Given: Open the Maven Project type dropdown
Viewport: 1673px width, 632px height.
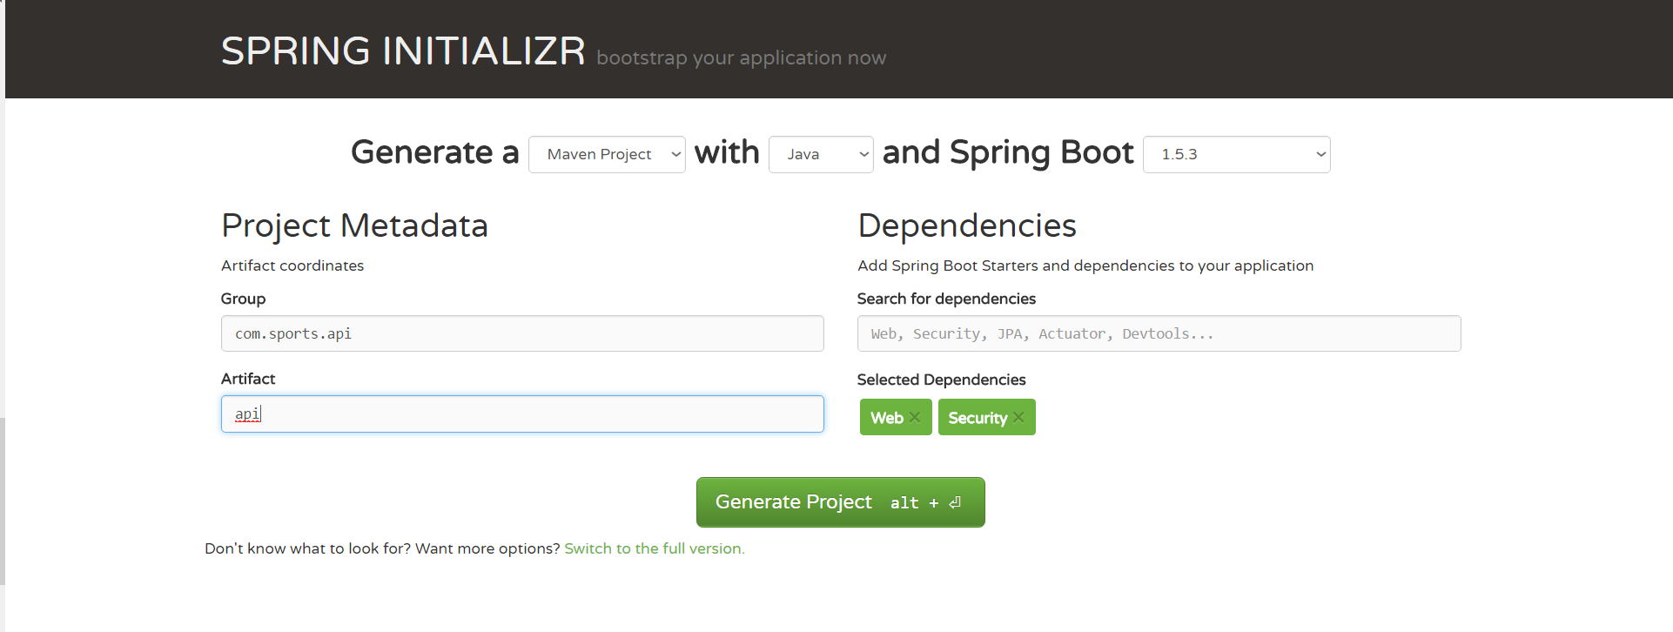Looking at the screenshot, I should pyautogui.click(x=607, y=154).
